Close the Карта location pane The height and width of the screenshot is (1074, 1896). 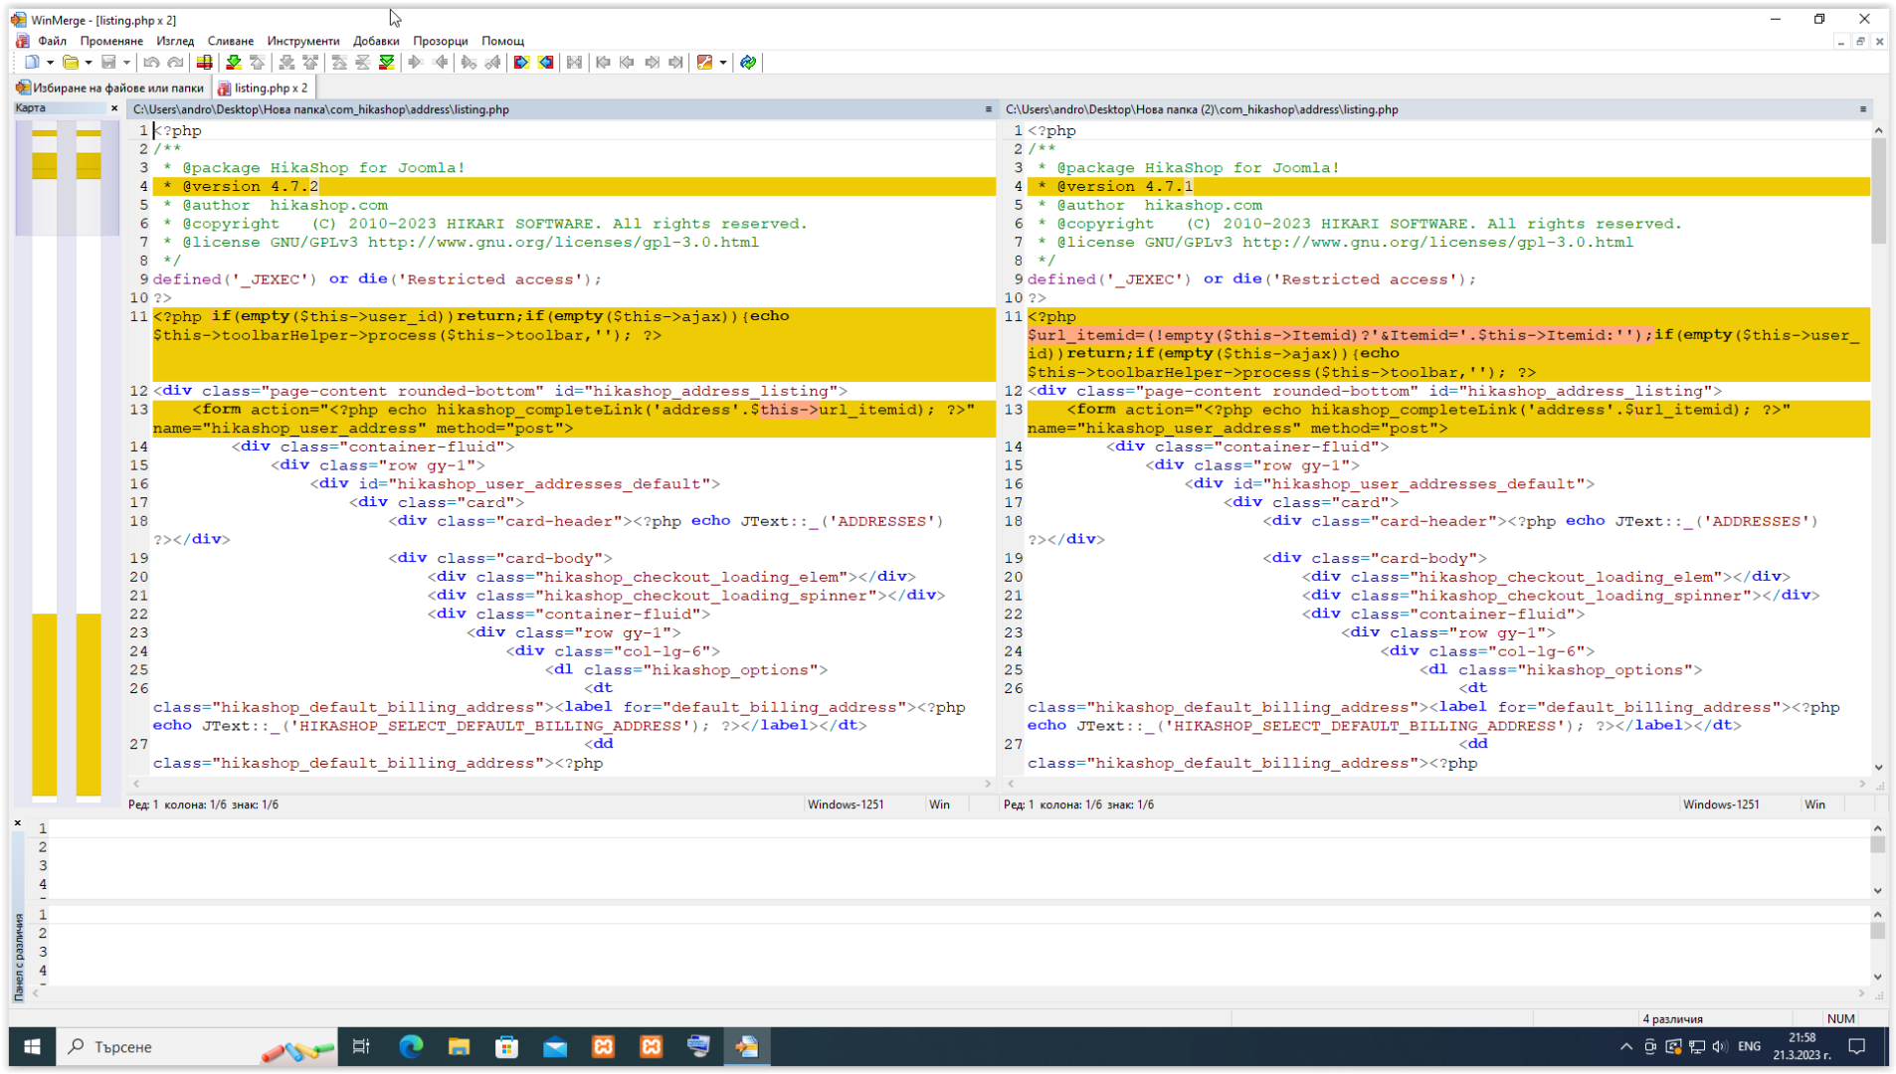coord(114,107)
